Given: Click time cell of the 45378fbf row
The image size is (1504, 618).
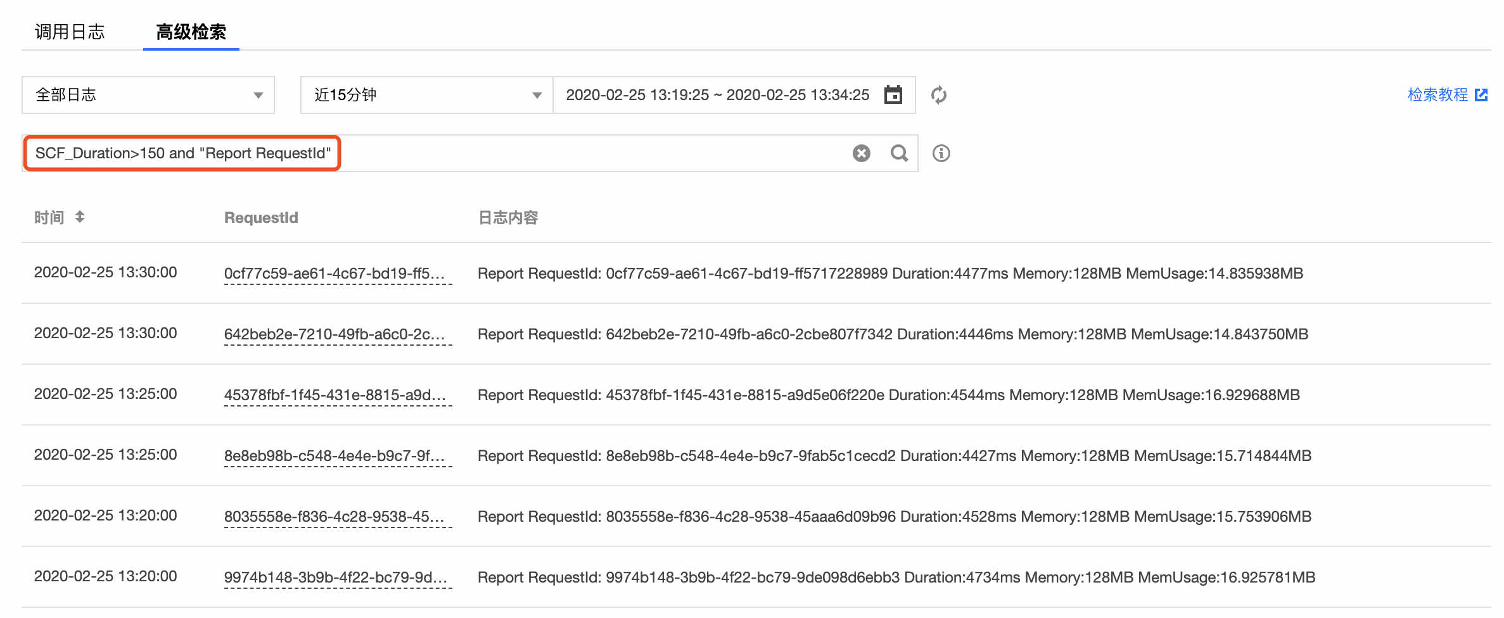Looking at the screenshot, I should 106,394.
